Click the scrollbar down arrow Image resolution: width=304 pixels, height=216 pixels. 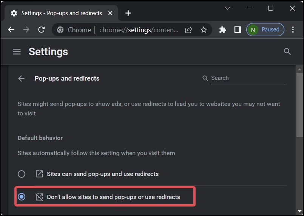pos(299,211)
